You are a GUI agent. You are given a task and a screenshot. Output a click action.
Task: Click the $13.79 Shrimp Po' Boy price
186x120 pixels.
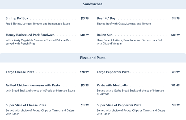tap(84, 18)
